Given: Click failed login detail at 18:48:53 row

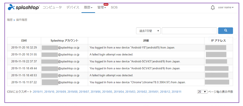Looking at the screenshot, I should (x=111, y=75).
